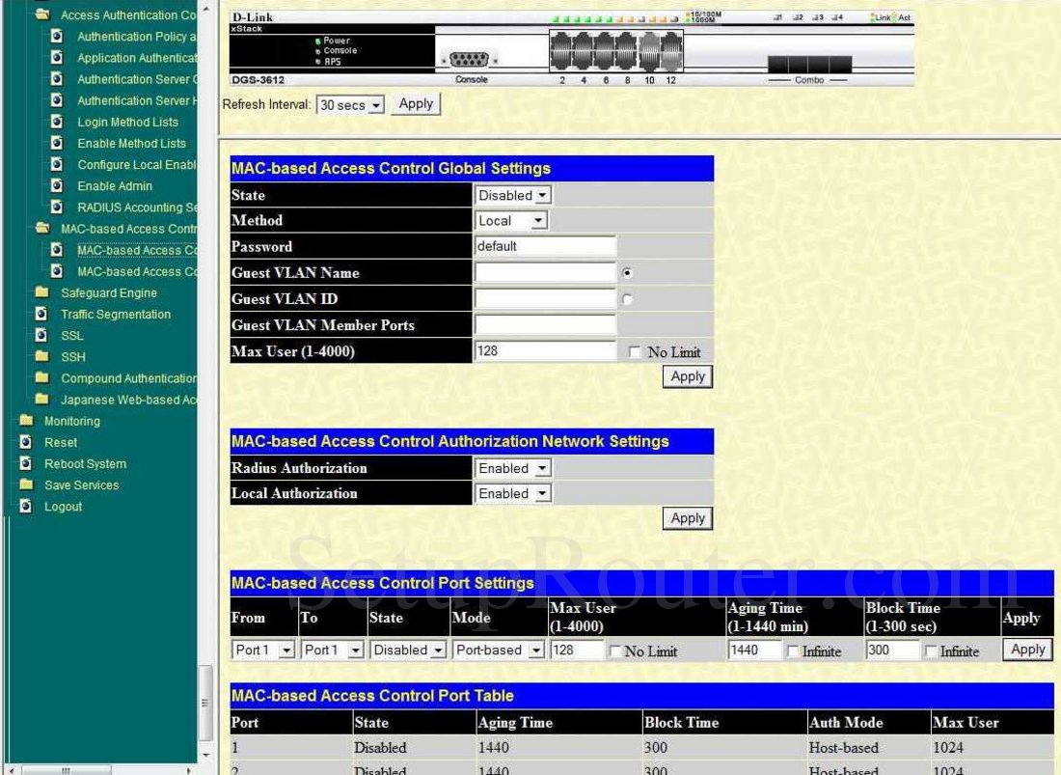
Task: Apply the Global Settings section
Action: pyautogui.click(x=688, y=377)
